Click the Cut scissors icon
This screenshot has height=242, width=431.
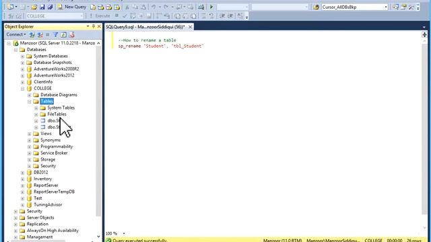[127, 7]
